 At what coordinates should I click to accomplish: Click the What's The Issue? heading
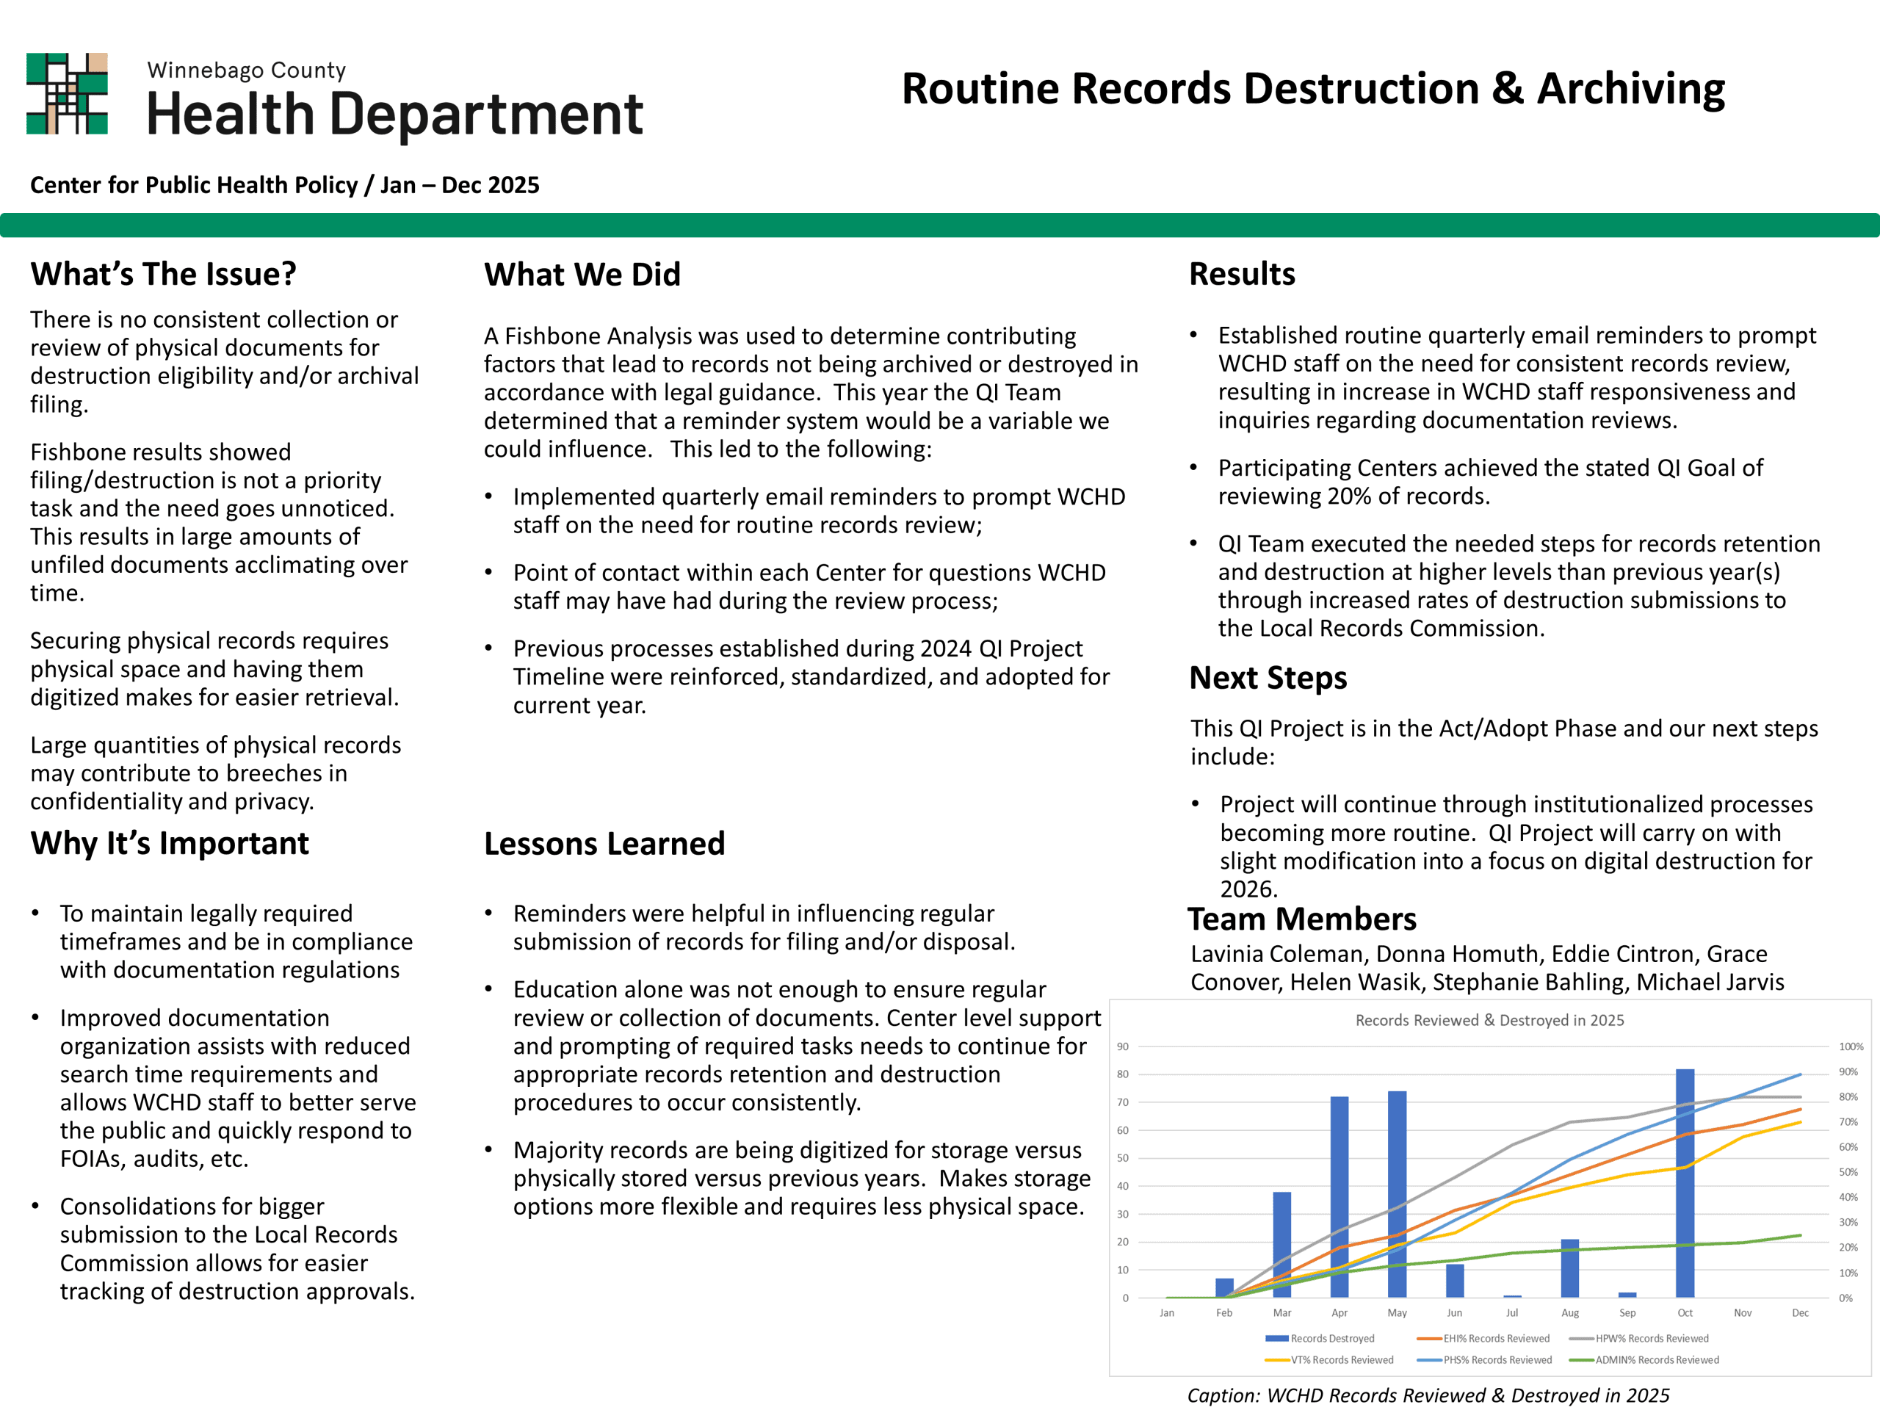[x=163, y=275]
